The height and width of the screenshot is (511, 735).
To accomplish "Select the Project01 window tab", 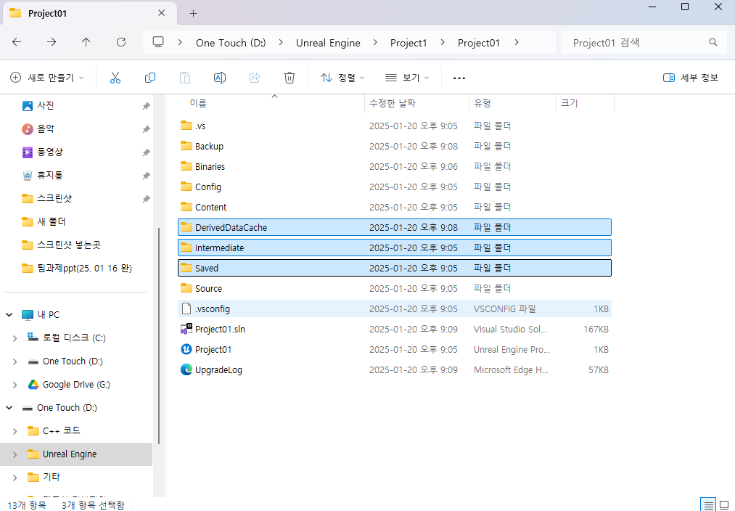I will (x=90, y=13).
